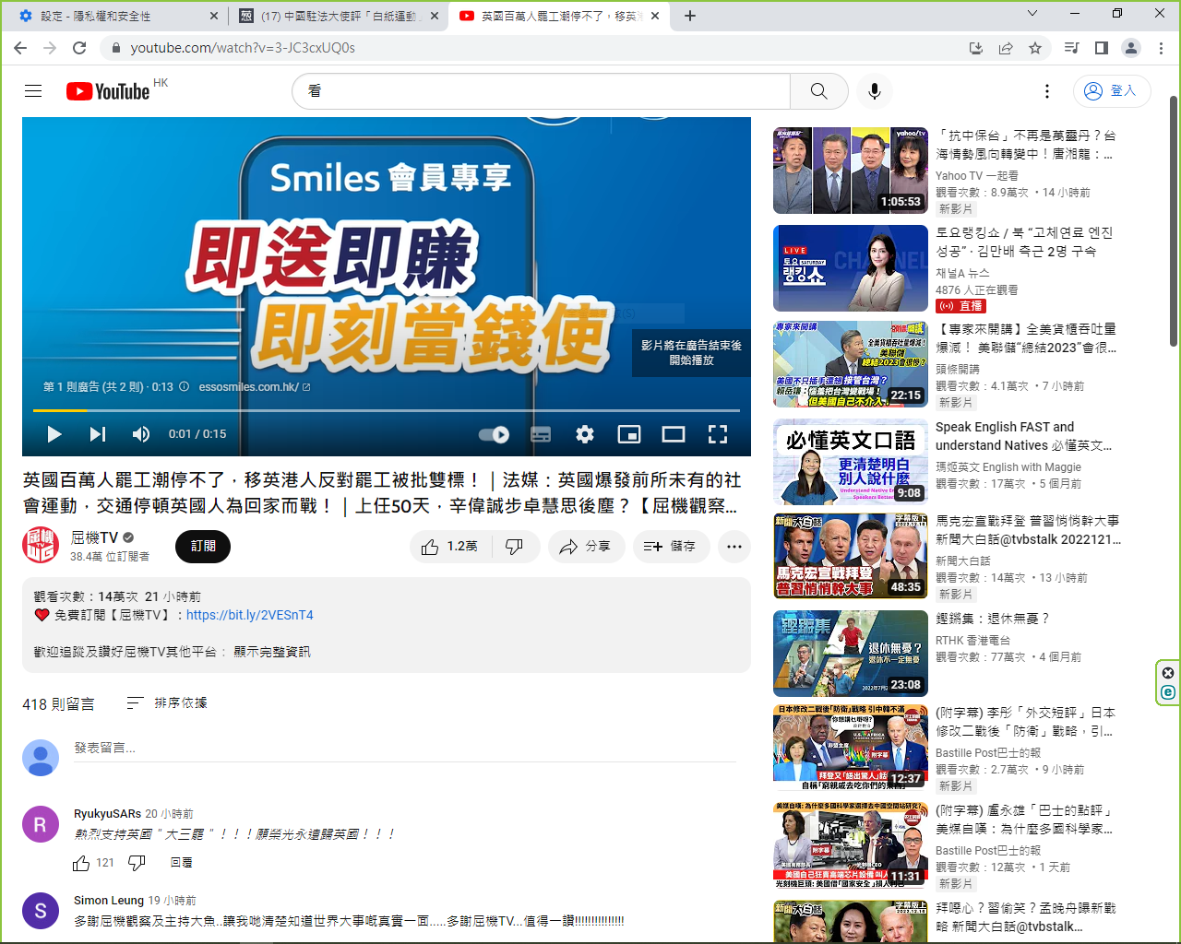The image size is (1181, 944).
Task: Toggle the browser side panel
Action: pyautogui.click(x=1101, y=48)
